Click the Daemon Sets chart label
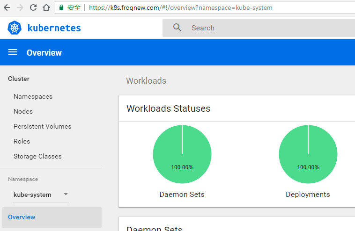The height and width of the screenshot is (231, 355). click(x=182, y=195)
